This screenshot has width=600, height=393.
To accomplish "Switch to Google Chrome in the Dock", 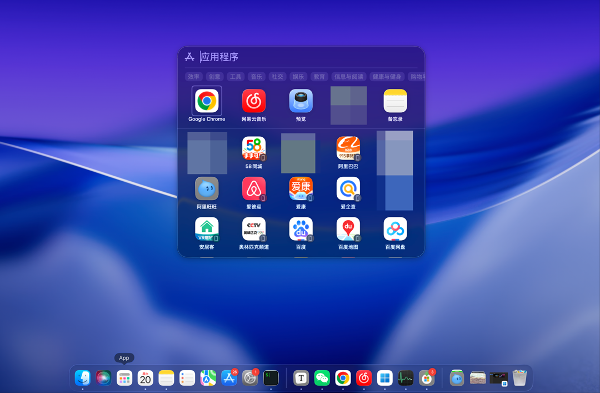I will pyautogui.click(x=343, y=378).
